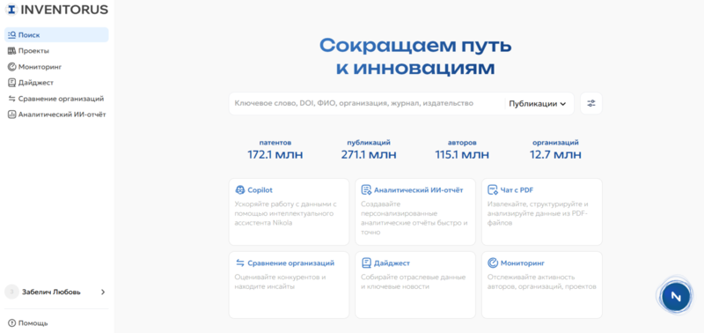
Task: Click the Сравнение организаций sidebar arrows icon
Action: (x=12, y=99)
